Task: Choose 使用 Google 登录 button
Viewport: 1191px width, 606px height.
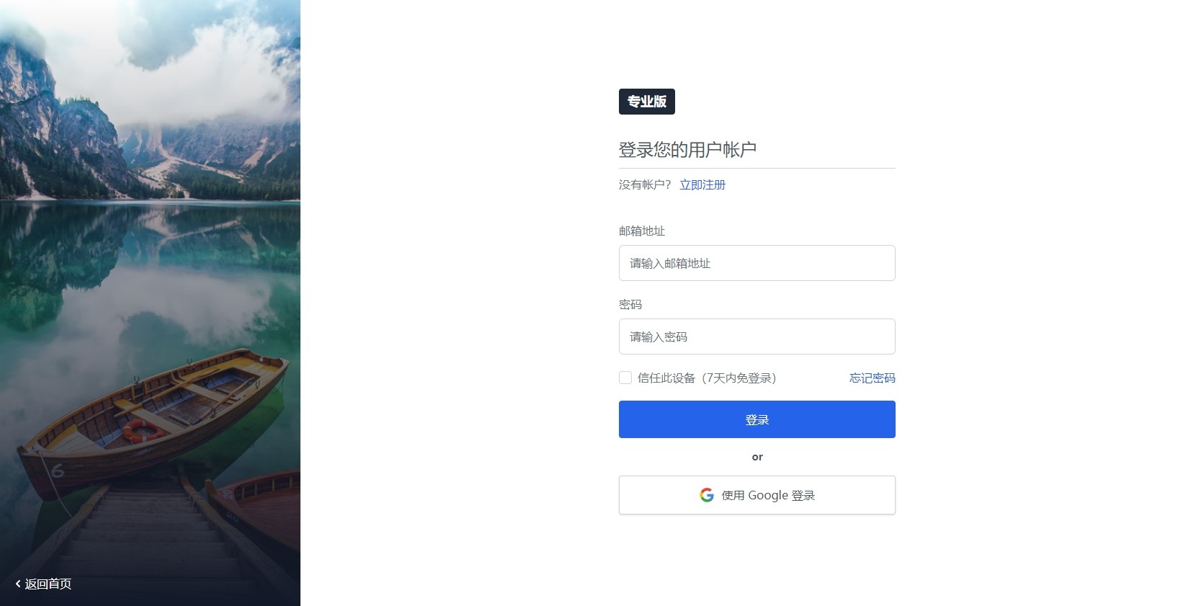Action: click(x=757, y=495)
